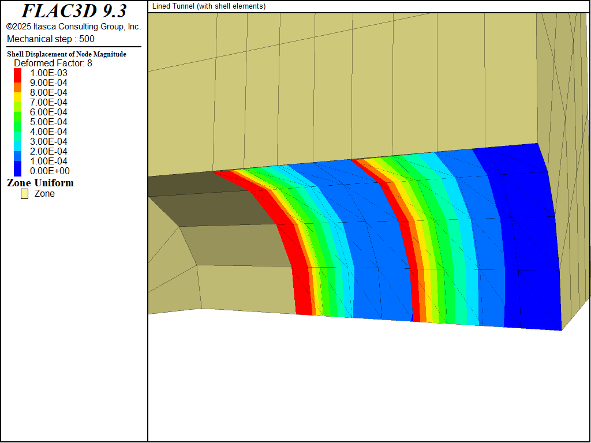Click the Lined Tunnel plot title
The image size is (591, 443).
click(x=209, y=6)
